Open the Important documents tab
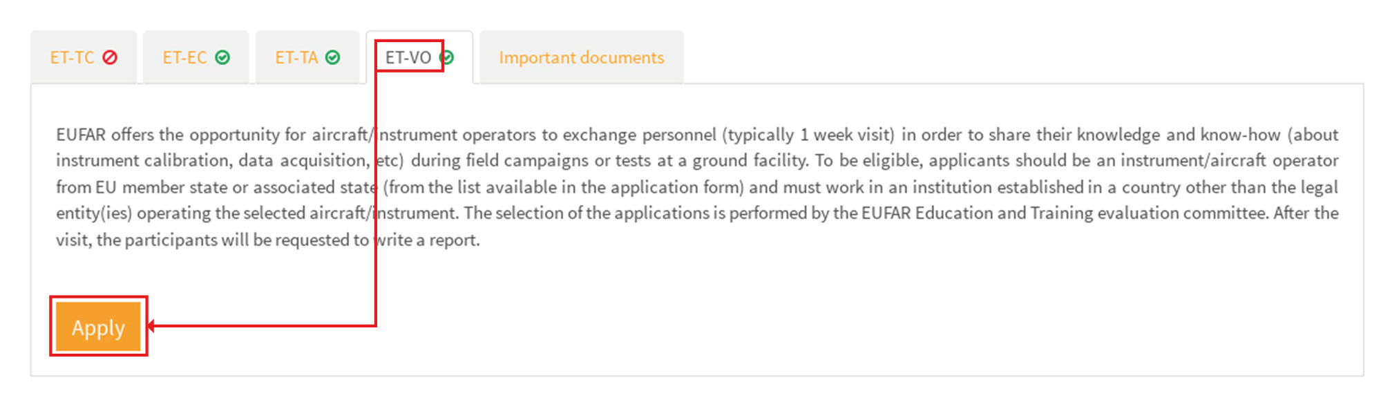The height and width of the screenshot is (402, 1381). (x=581, y=57)
